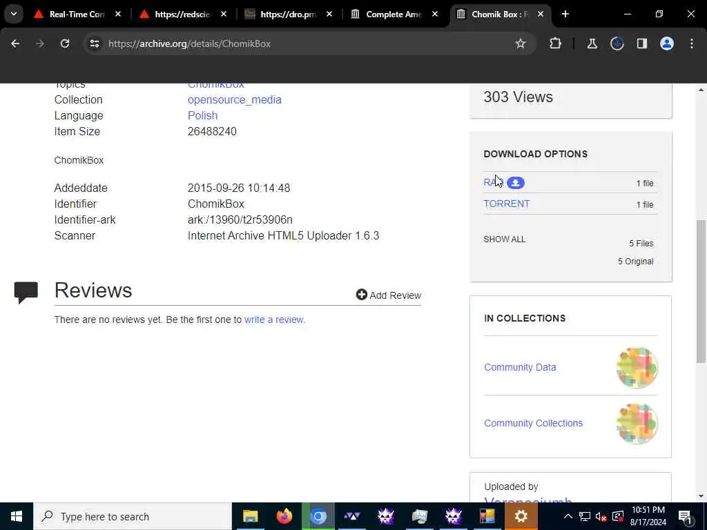Select the Chomik Box tab

499,14
